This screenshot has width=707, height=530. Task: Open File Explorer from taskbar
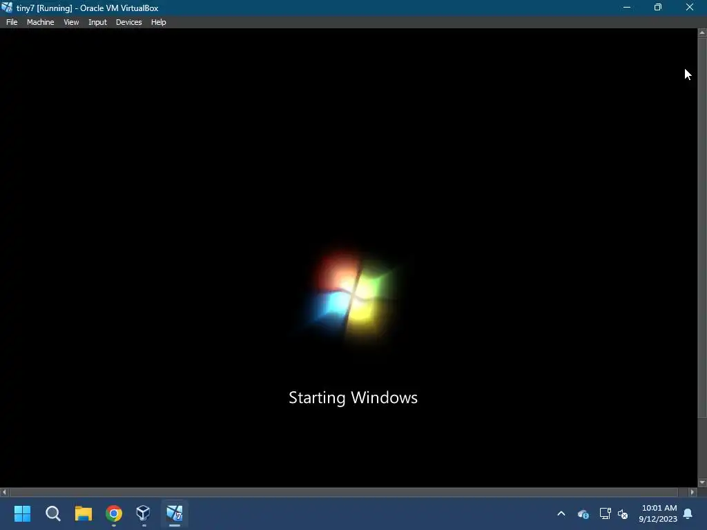coord(84,513)
